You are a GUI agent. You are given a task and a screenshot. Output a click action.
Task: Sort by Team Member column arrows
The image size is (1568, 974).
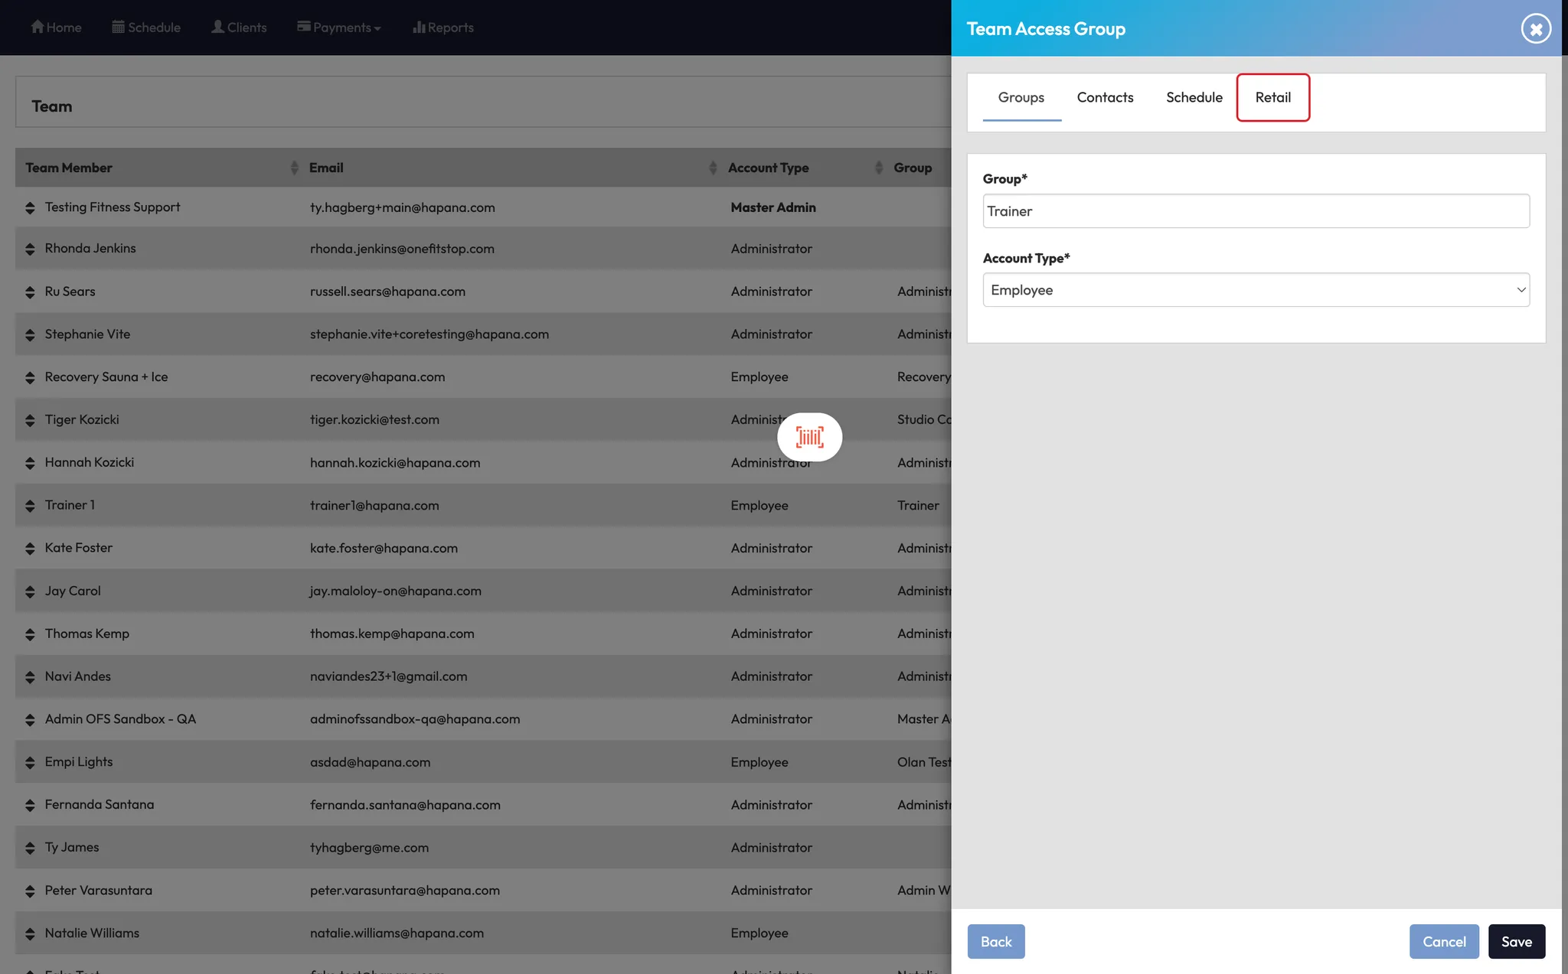click(294, 168)
